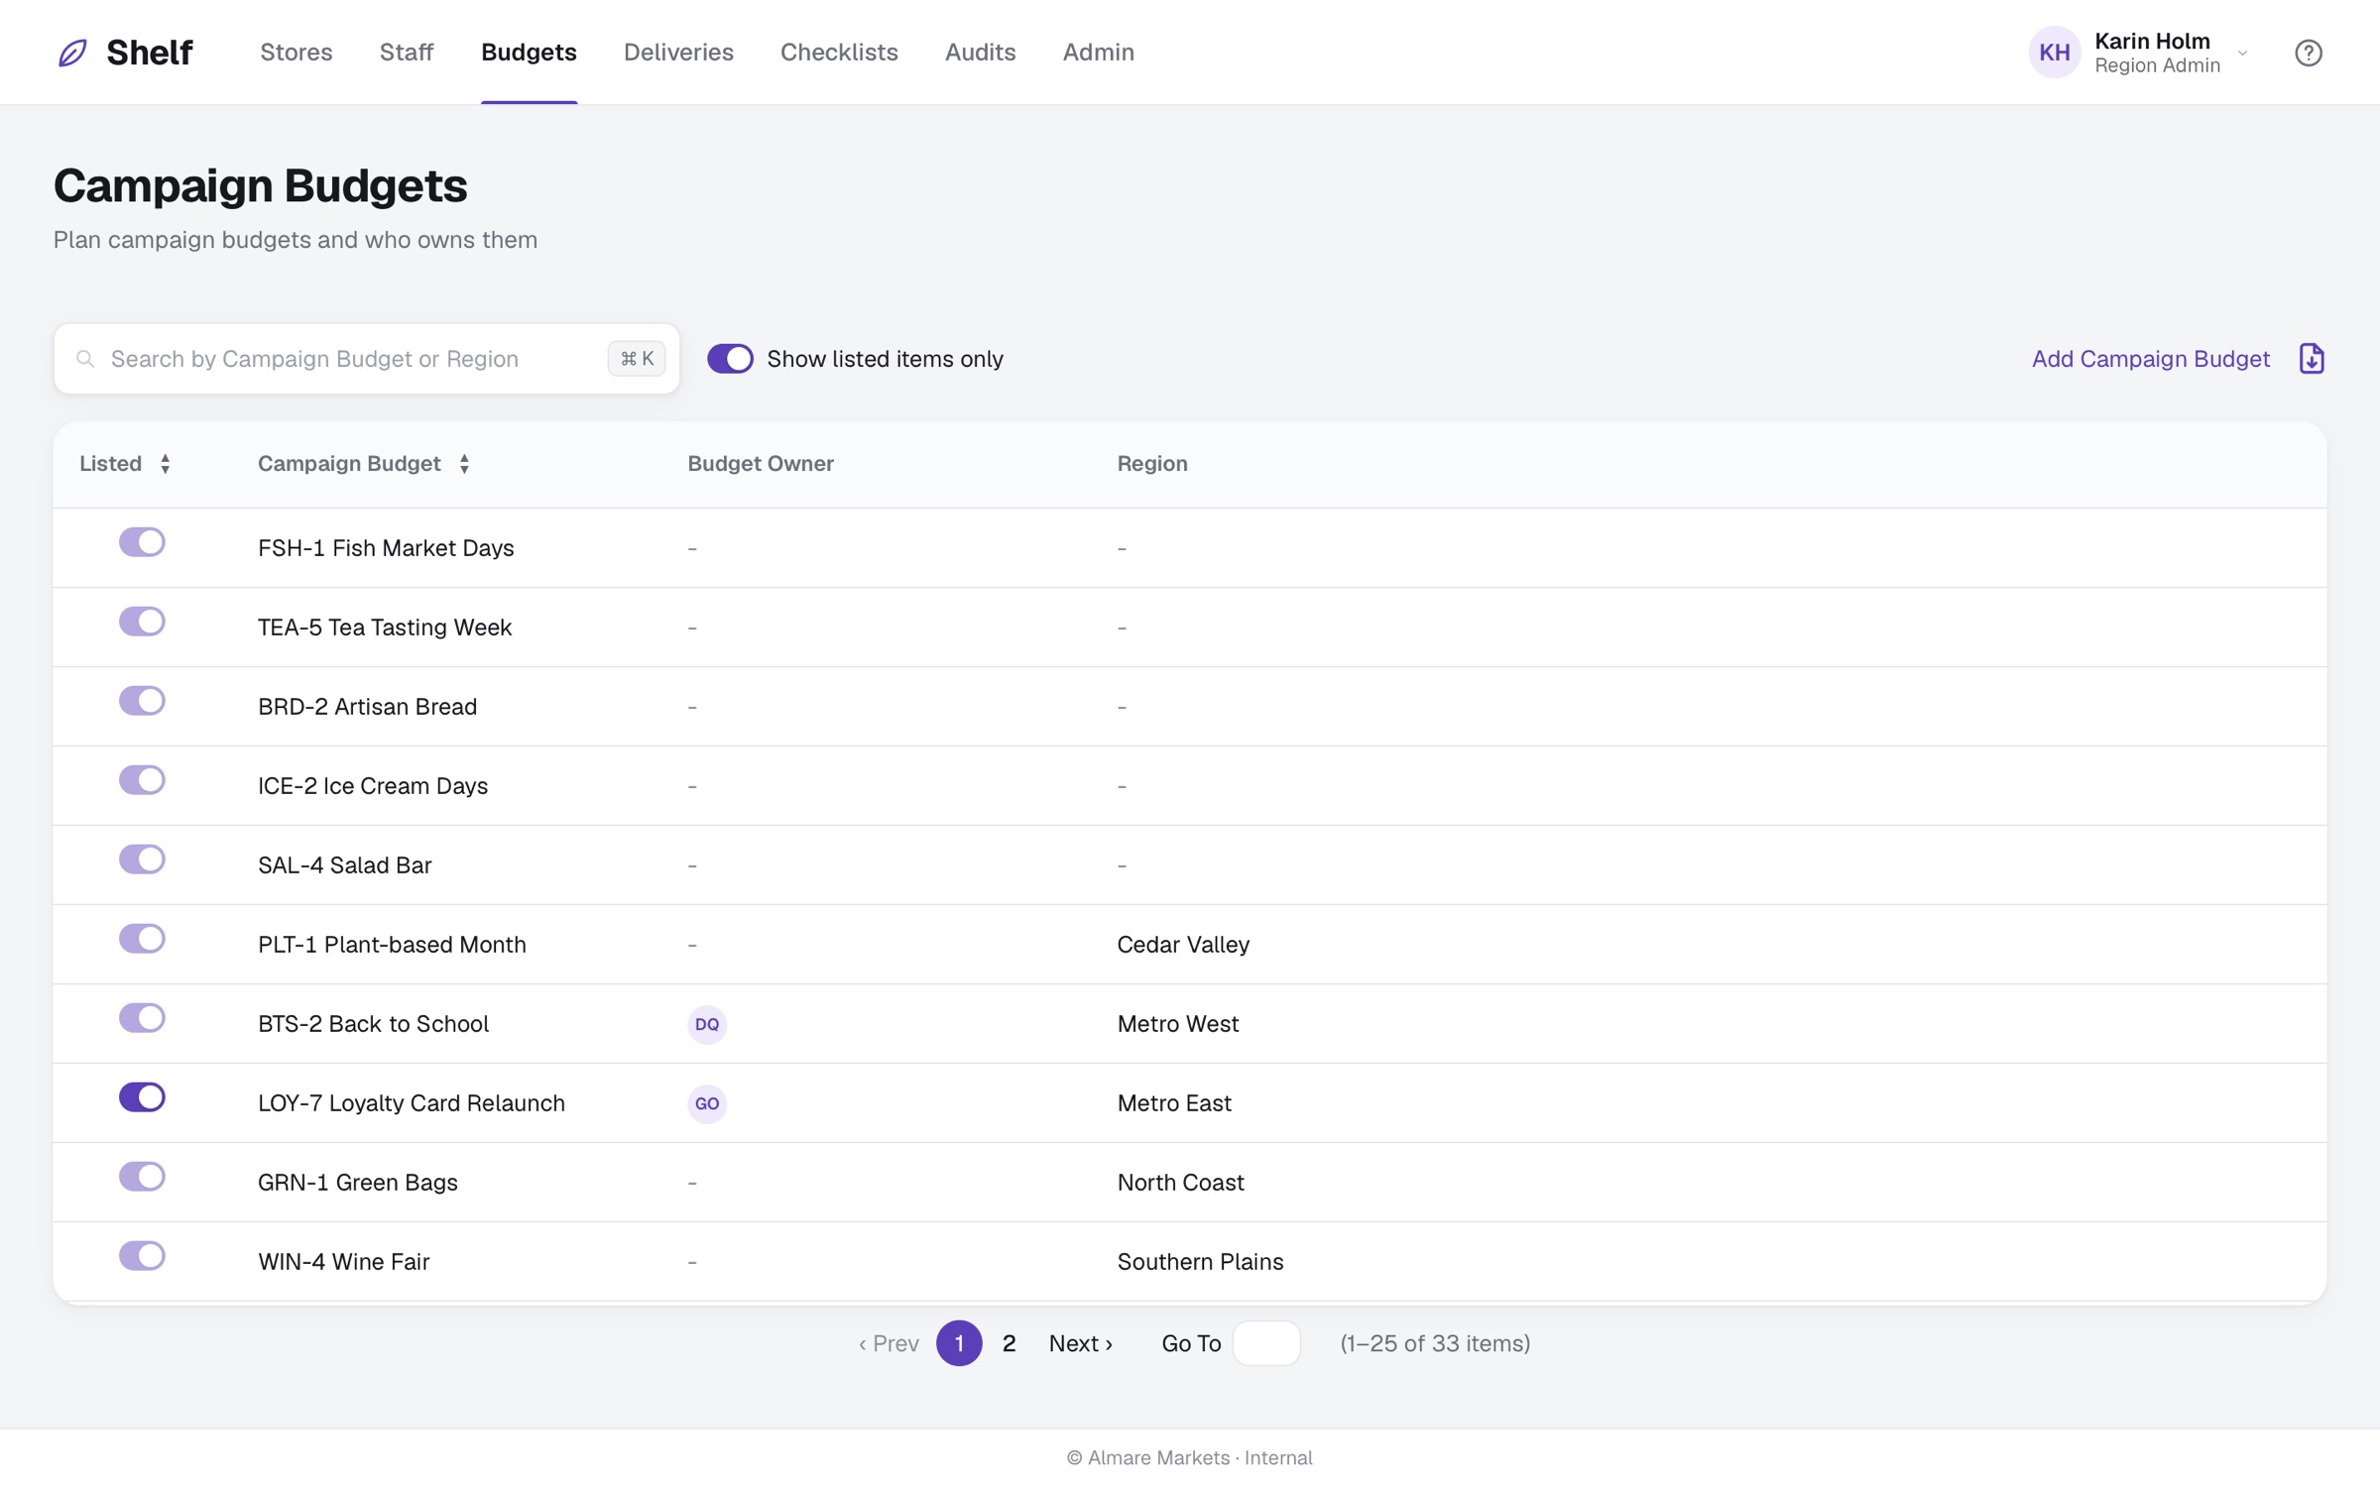Click the Prev page link
The height and width of the screenshot is (1487, 2380).
pos(889,1343)
